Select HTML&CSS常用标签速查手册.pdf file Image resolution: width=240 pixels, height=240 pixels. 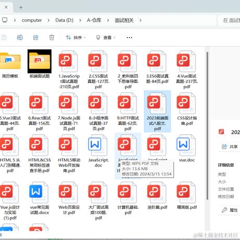click(x=40, y=154)
